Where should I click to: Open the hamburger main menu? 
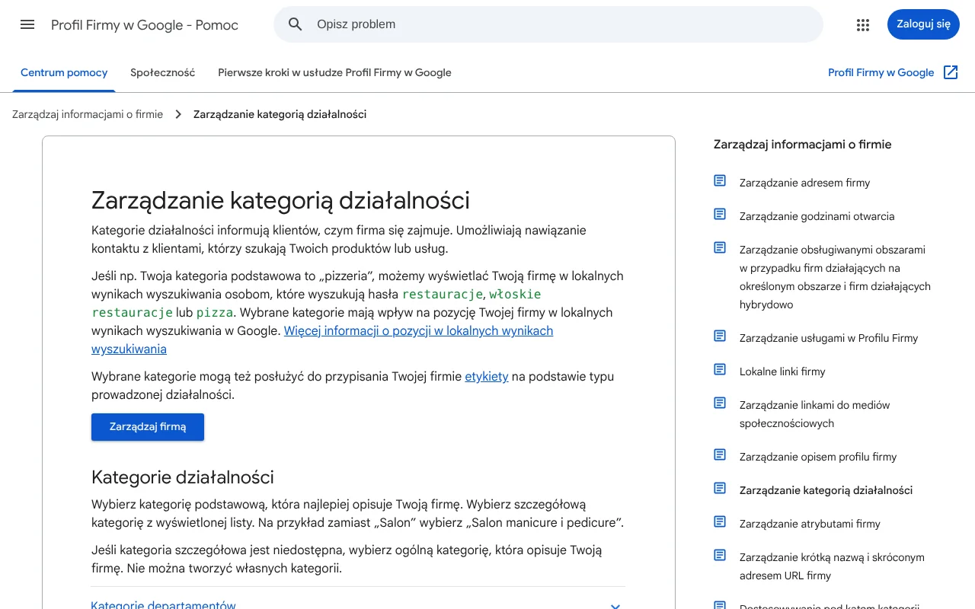(27, 24)
